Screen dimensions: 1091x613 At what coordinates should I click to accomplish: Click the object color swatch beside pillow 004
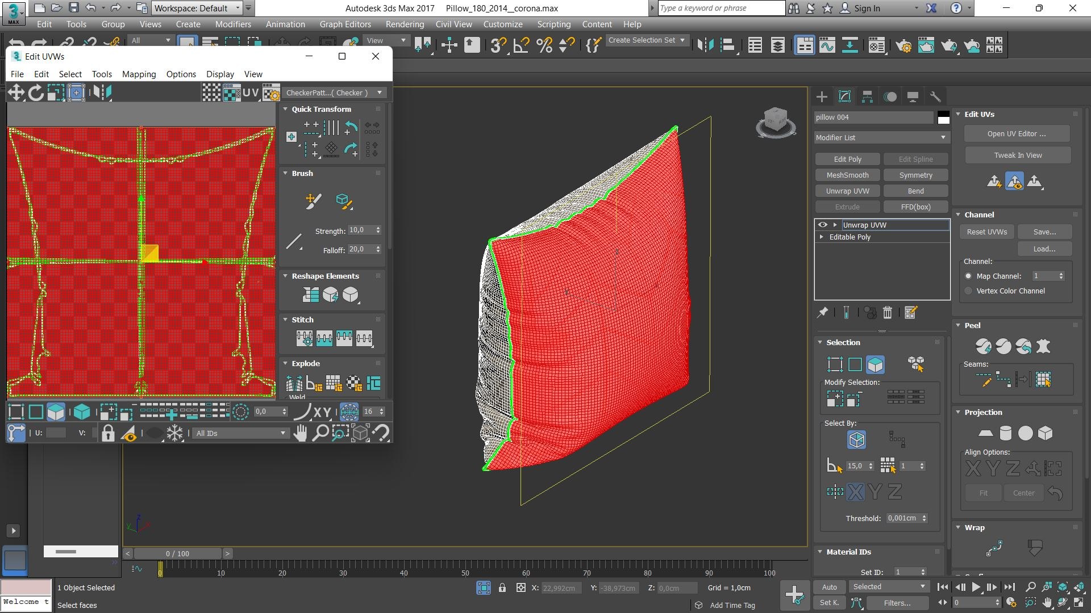click(x=943, y=117)
